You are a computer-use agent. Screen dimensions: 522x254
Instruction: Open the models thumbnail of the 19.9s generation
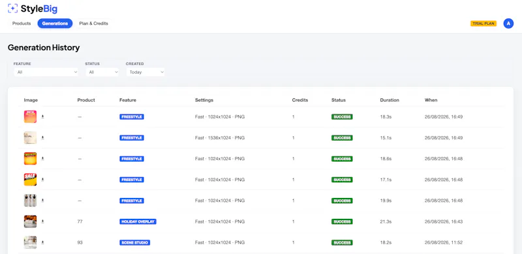click(30, 201)
